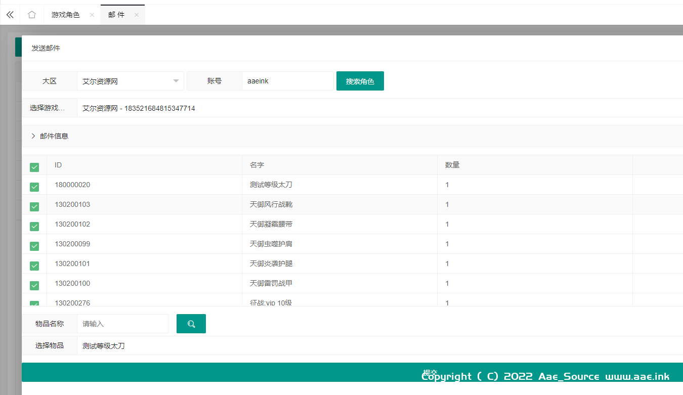Viewport: 683px width, 395px height.
Task: Open the 大区 dropdown showing 艾尔资源网
Action: [x=130, y=81]
